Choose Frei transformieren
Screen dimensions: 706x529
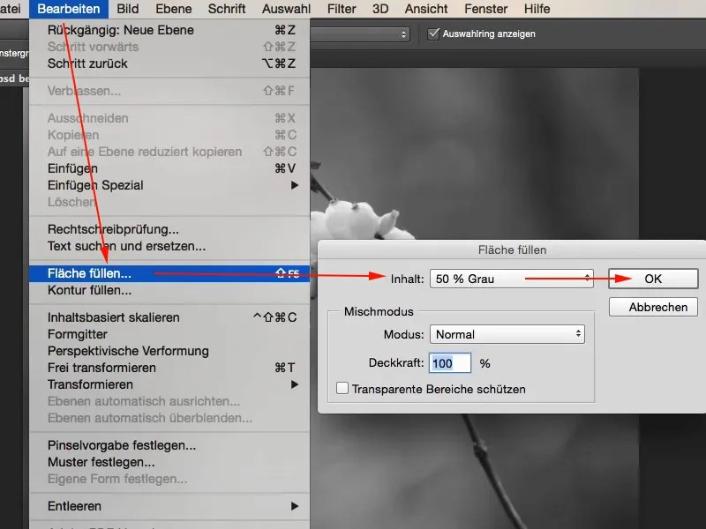pyautogui.click(x=169, y=368)
